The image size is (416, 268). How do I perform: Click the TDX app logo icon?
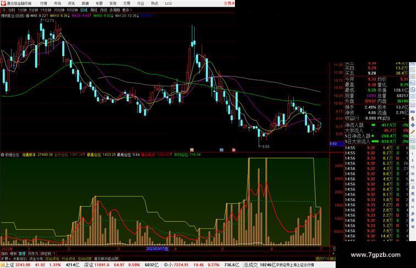(x=3, y=3)
